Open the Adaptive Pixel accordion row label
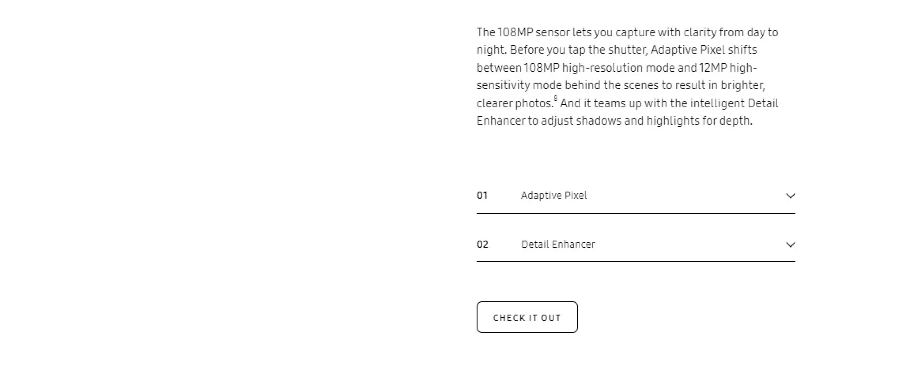 (553, 196)
